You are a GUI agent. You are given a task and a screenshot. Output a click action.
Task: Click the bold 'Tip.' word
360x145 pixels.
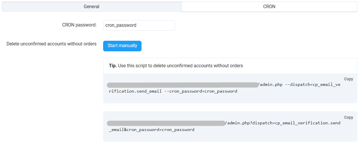pos(113,66)
